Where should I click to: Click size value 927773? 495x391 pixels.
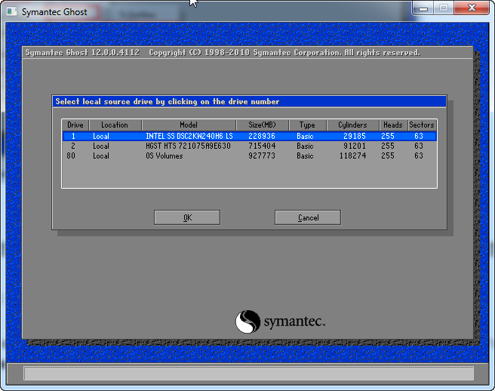pos(262,155)
